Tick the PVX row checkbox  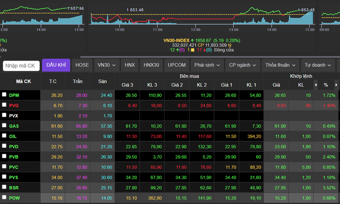click(4, 115)
